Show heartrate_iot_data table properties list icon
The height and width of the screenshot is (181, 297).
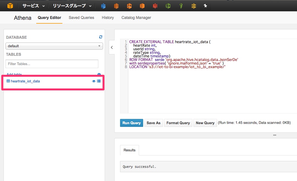(99, 81)
